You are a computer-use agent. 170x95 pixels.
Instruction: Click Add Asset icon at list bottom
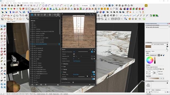32,84
